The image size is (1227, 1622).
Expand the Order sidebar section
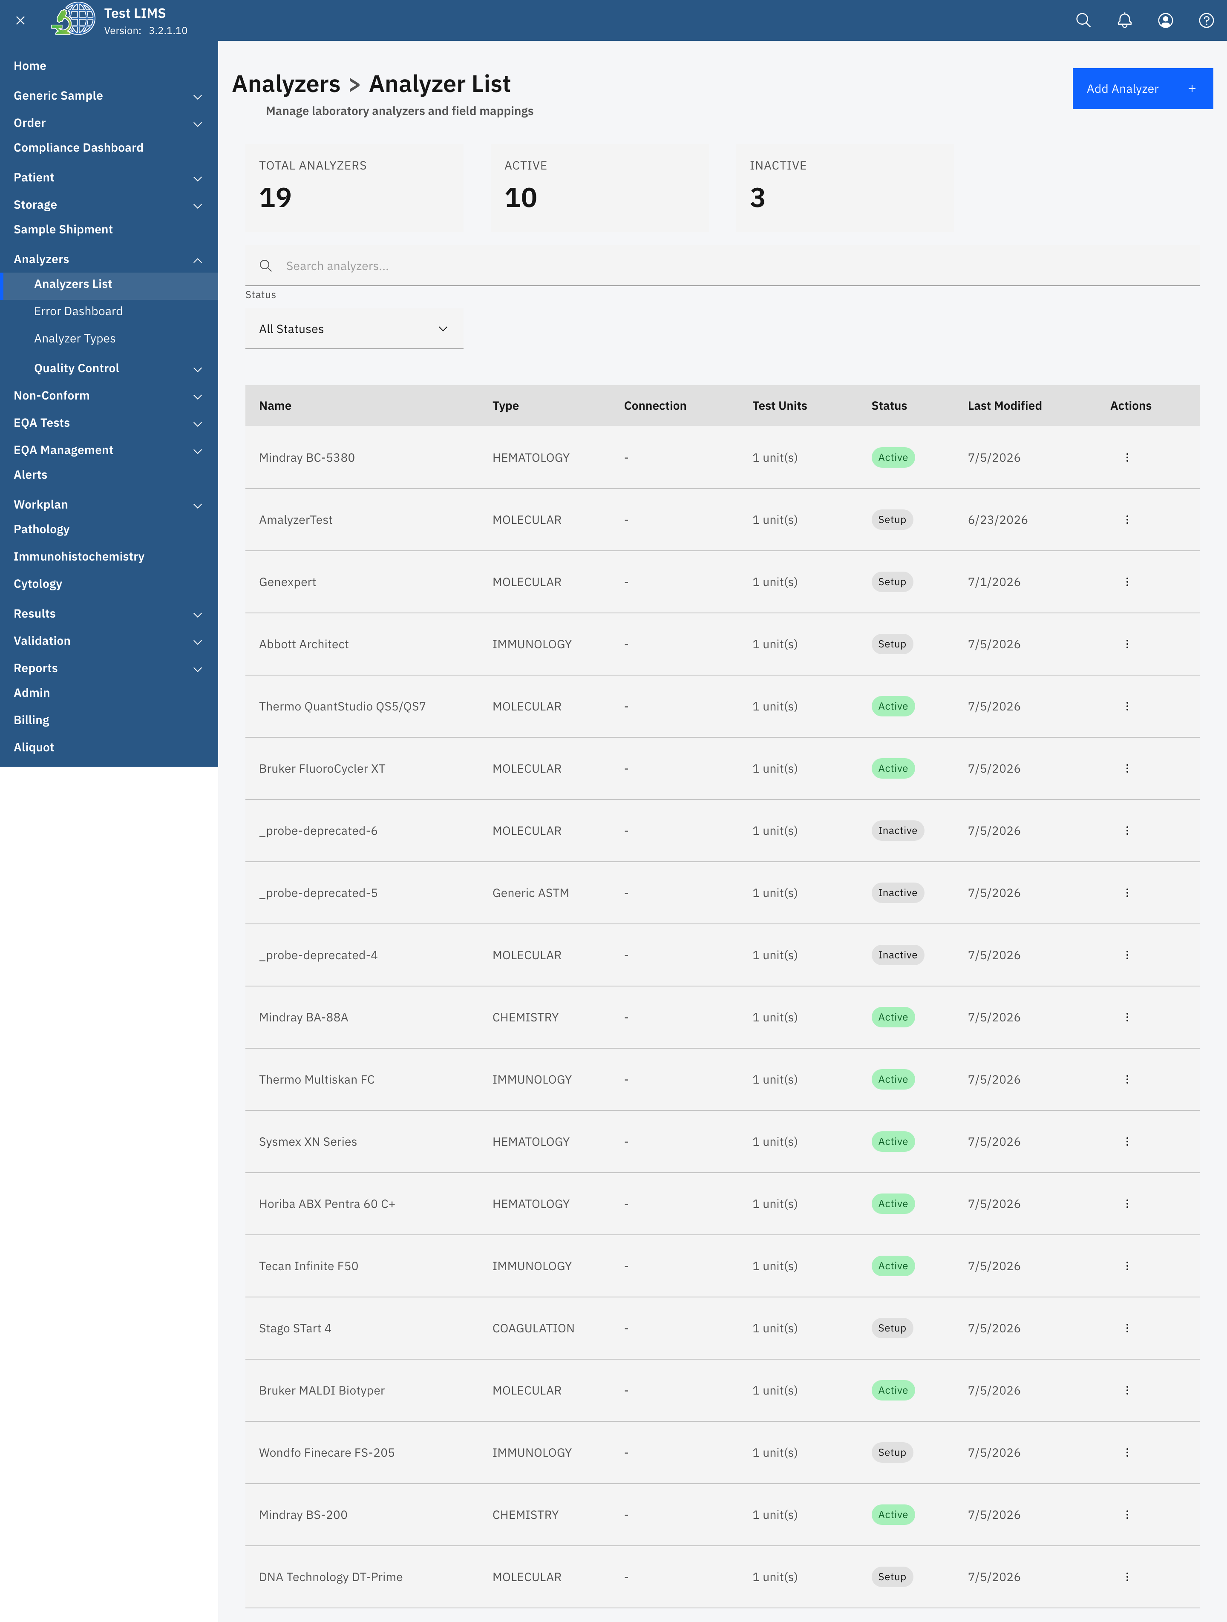[x=109, y=123]
